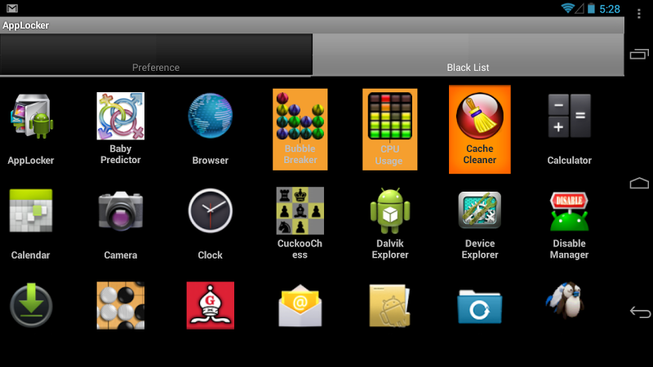
Task: Select the Device Explorer app icon
Action: [x=480, y=210]
